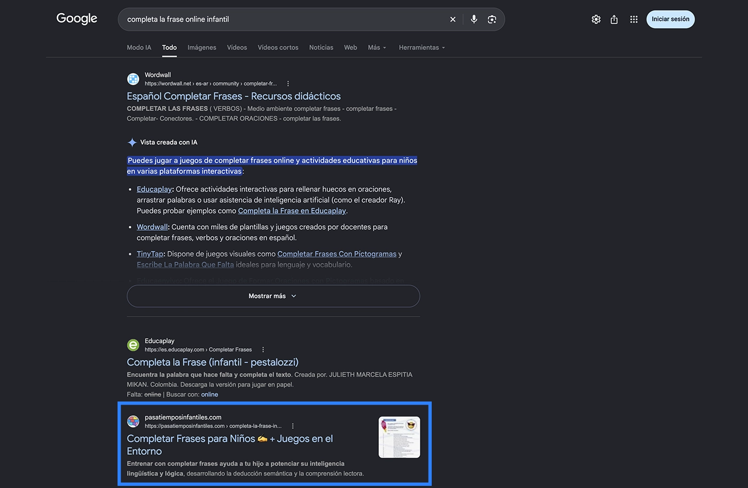
Task: Open Escribe La Palabra Que Falta link
Action: [x=185, y=265]
